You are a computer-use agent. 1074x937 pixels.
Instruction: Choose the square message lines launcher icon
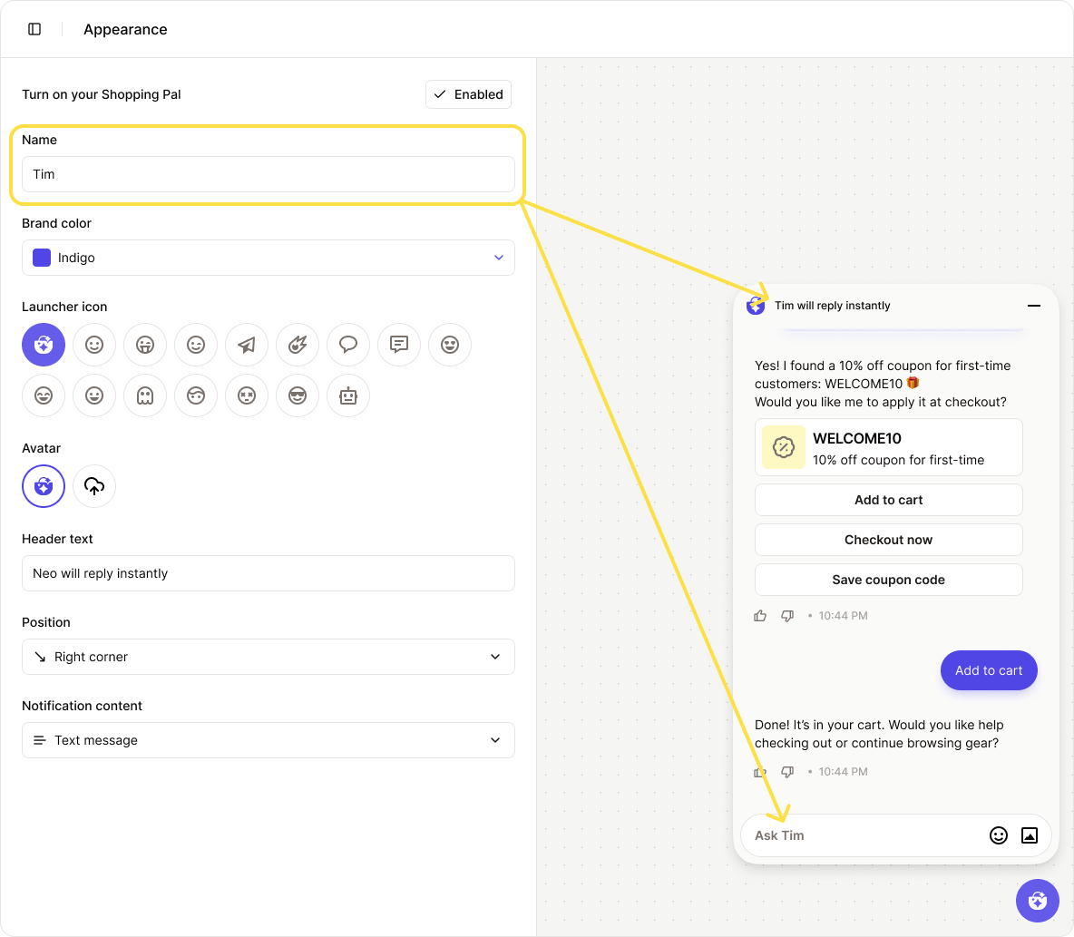[398, 345]
